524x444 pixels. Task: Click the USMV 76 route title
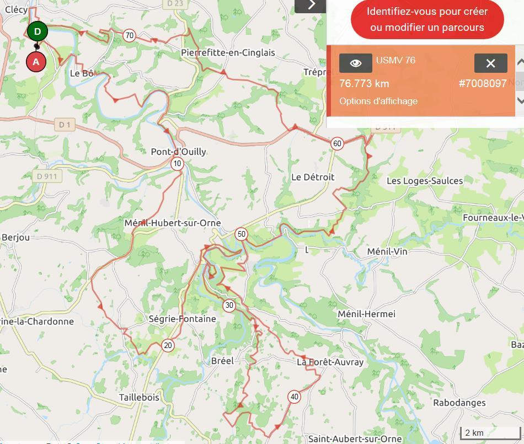coord(395,60)
